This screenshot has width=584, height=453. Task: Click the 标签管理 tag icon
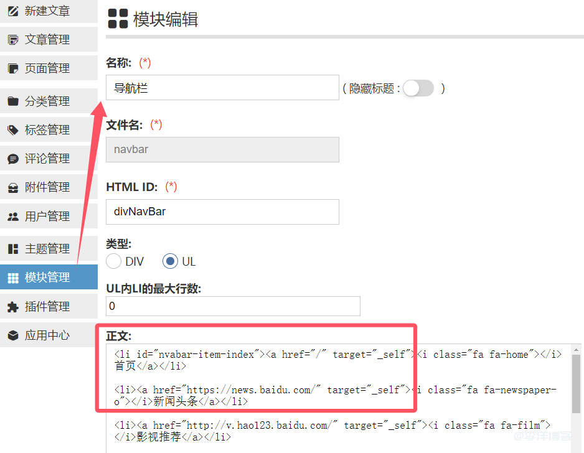tap(12, 130)
